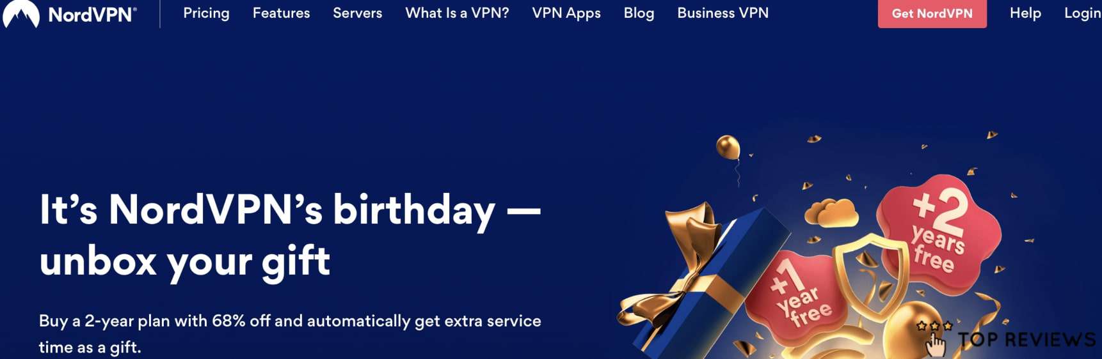Image resolution: width=1102 pixels, height=359 pixels.
Task: Click the Login link
Action: (x=1083, y=13)
